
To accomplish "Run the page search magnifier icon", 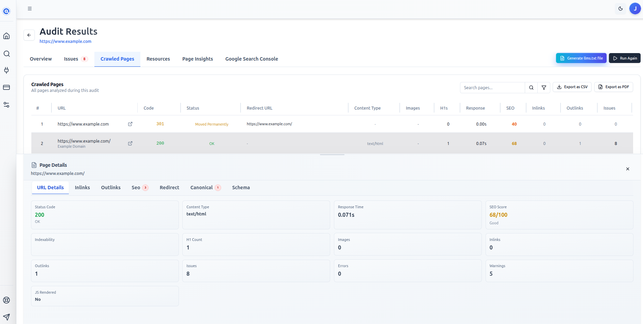I will (x=531, y=87).
